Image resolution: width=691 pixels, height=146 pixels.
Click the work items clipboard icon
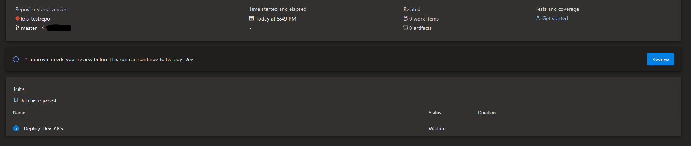tap(405, 18)
